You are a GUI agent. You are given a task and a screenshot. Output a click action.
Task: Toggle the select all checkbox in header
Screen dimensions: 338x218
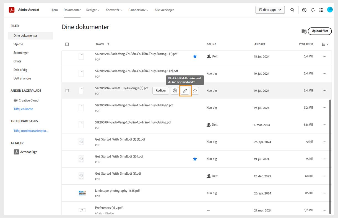[67, 44]
